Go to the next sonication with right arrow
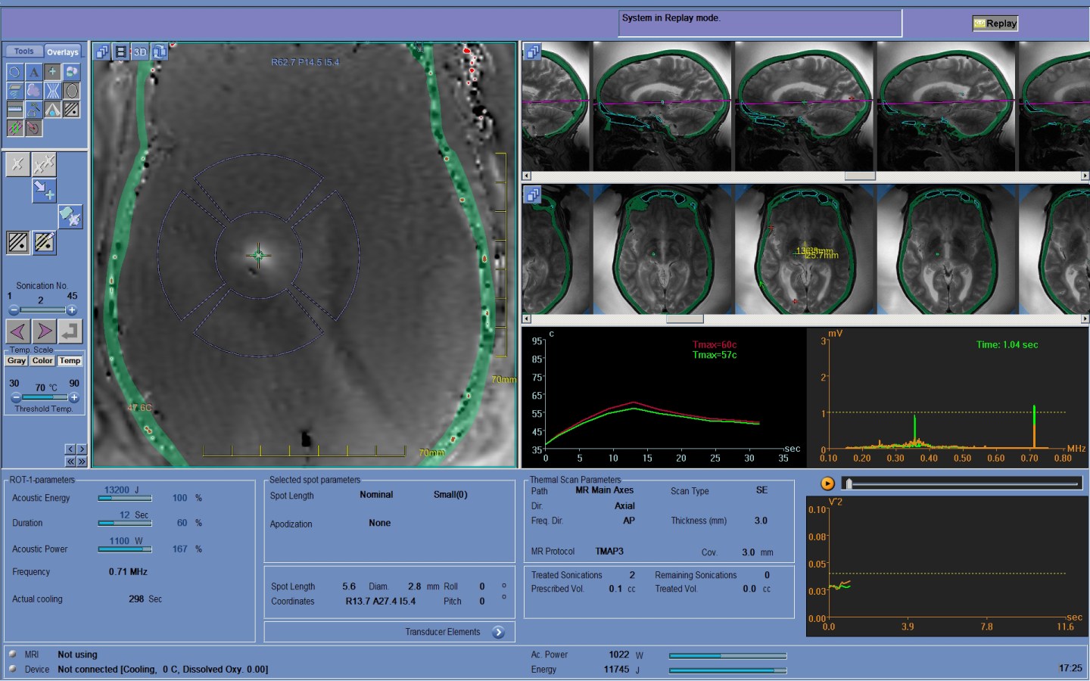 (44, 331)
